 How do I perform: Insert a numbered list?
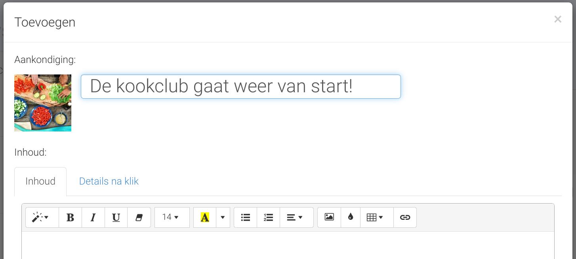pyautogui.click(x=269, y=217)
